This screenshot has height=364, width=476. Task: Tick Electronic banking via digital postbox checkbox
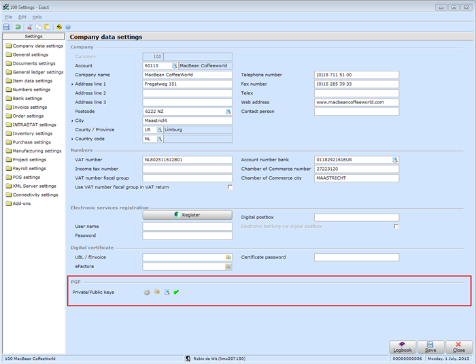[396, 227]
